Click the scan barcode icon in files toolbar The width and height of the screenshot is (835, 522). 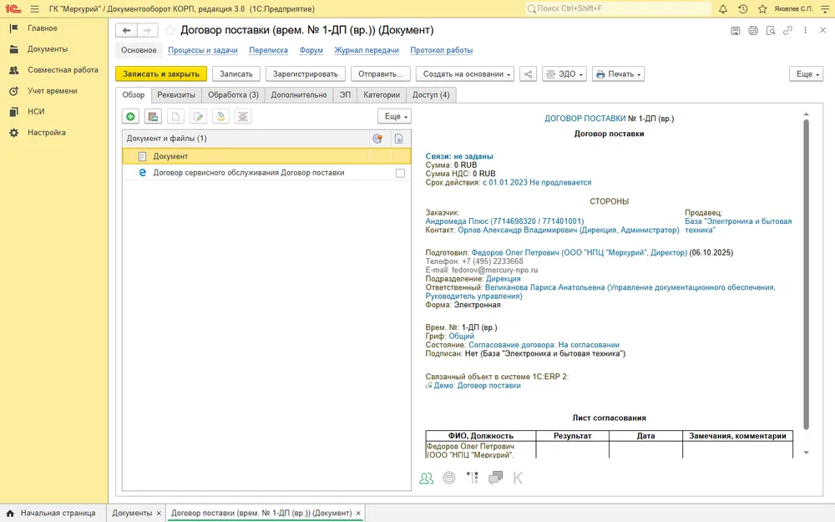pyautogui.click(x=243, y=116)
